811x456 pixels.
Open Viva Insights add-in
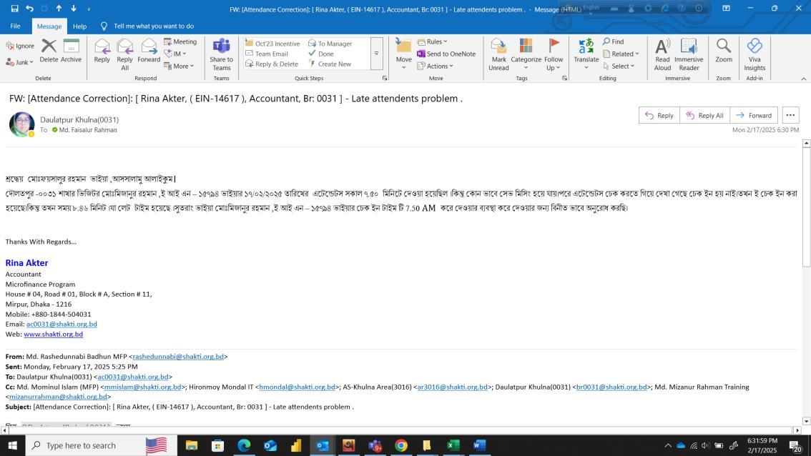(x=755, y=54)
